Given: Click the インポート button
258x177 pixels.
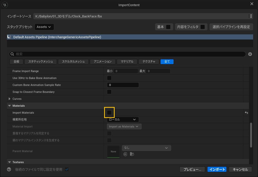Looking at the screenshot, I should point(217,169).
